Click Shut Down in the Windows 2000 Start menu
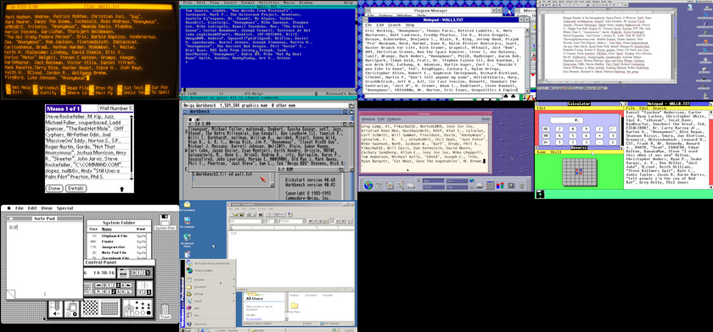This screenshot has height=332, width=713. pos(211,324)
